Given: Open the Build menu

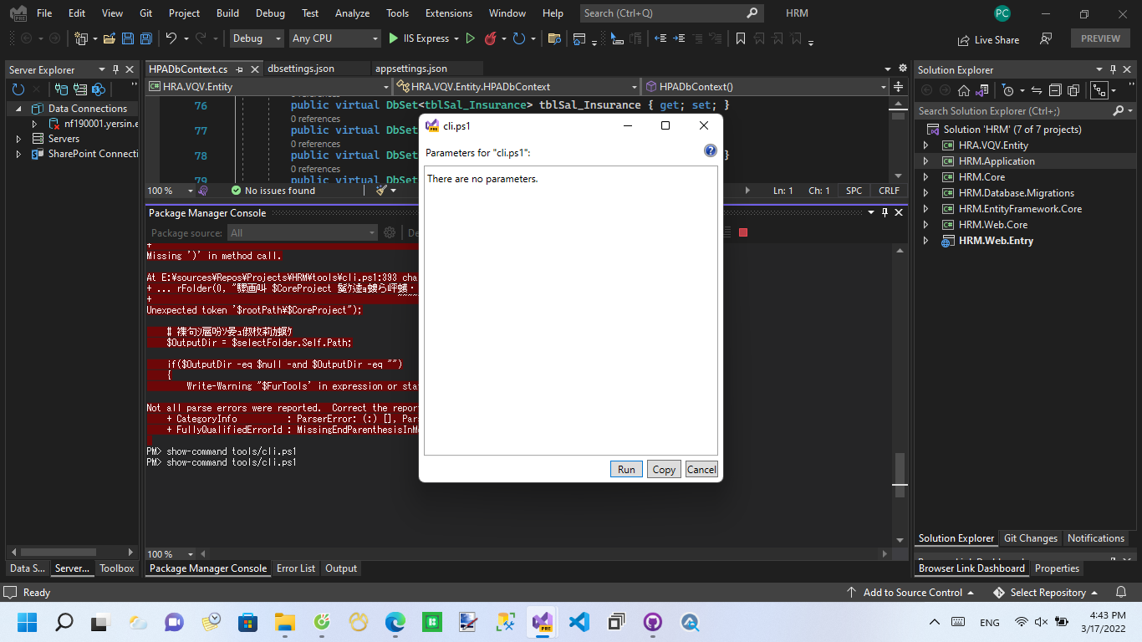Looking at the screenshot, I should coord(227,13).
